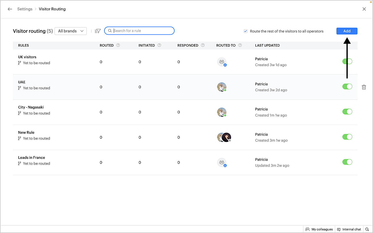
Task: Open search icon in bottom status bar
Action: pos(367,229)
